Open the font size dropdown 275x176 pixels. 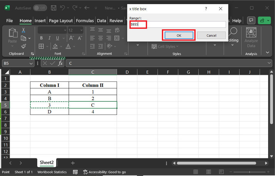pos(81,30)
